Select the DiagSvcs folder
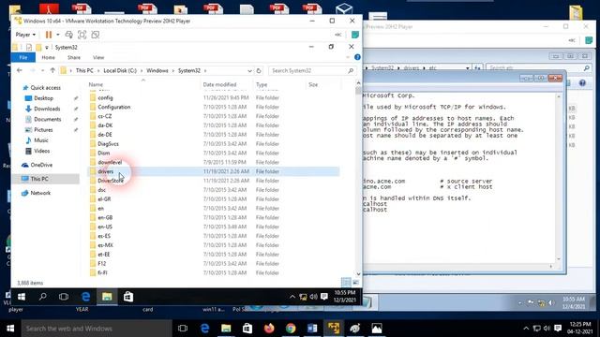This screenshot has height=337, width=600. click(x=108, y=144)
